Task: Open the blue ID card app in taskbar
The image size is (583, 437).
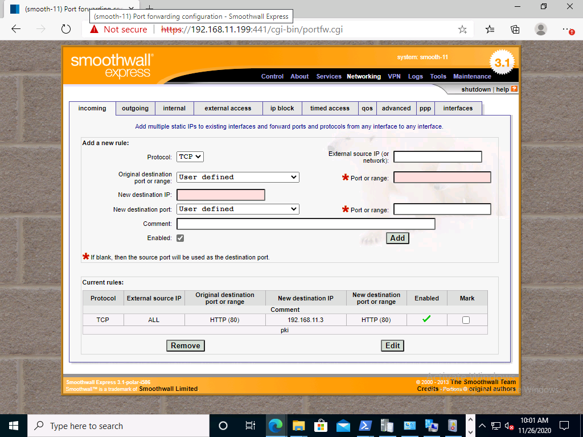Action: point(409,426)
